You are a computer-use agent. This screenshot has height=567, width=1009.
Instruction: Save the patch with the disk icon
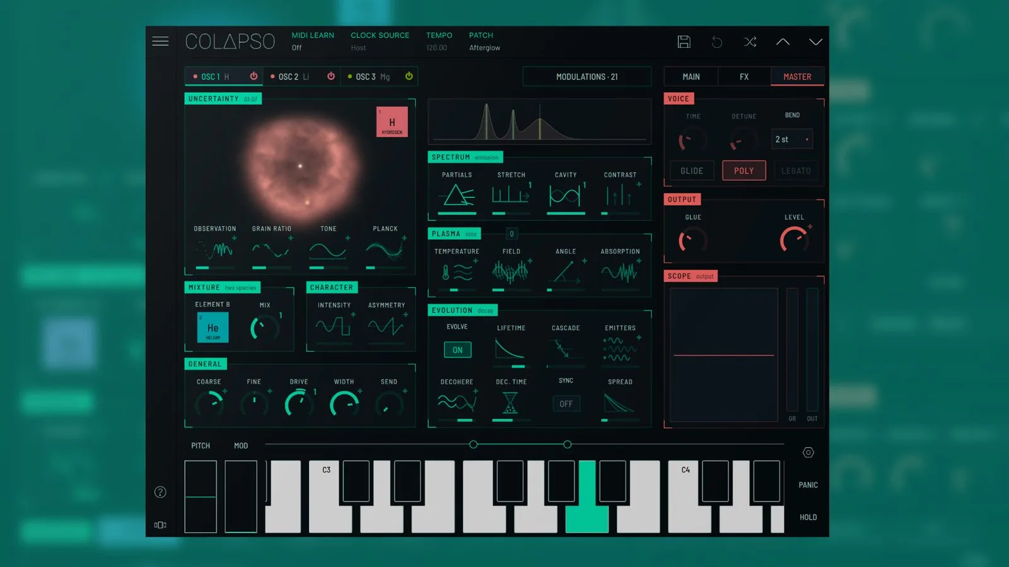pyautogui.click(x=684, y=42)
